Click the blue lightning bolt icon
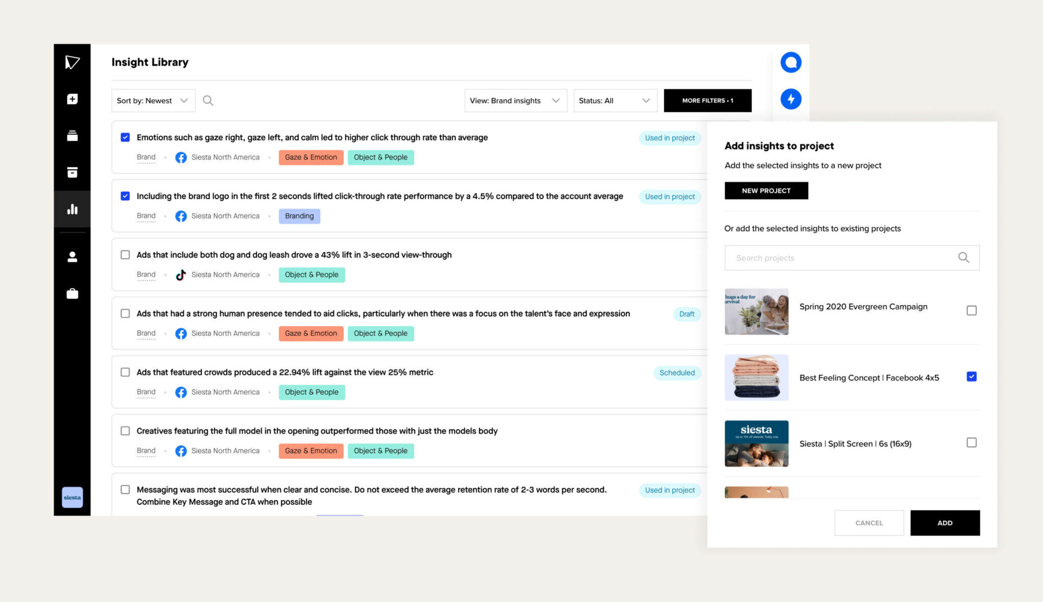The height and width of the screenshot is (602, 1043). (790, 99)
